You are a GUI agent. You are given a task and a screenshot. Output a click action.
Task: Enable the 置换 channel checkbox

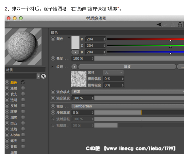pos(23,146)
